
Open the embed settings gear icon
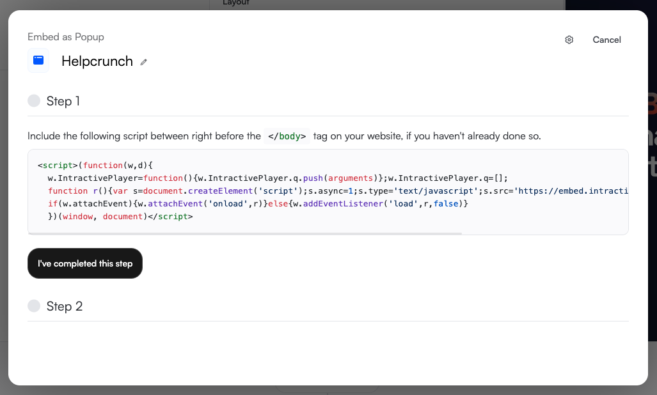pyautogui.click(x=569, y=40)
